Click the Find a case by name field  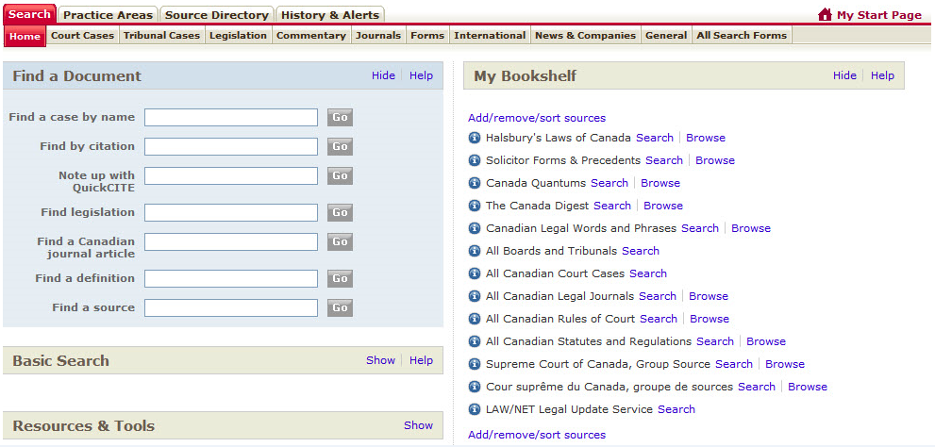coord(231,118)
